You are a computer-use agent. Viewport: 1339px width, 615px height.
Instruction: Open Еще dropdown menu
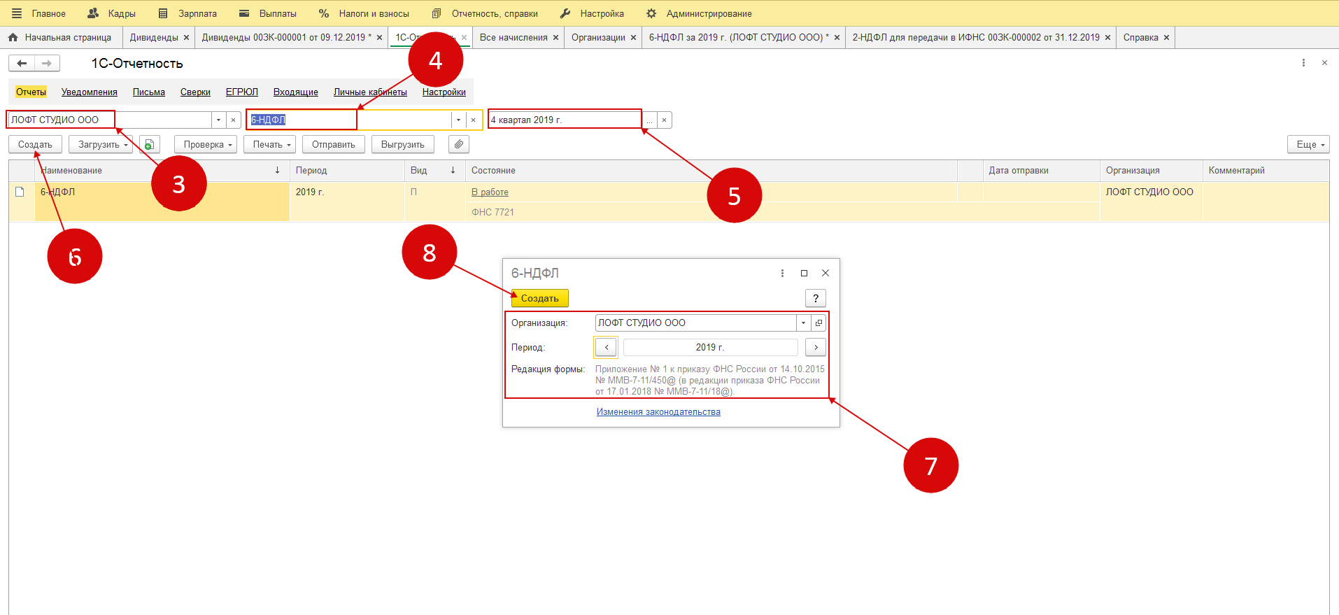[x=1308, y=144]
